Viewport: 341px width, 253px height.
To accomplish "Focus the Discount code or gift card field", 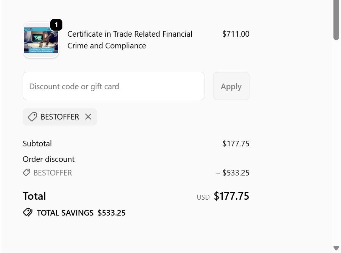I will coord(113,86).
